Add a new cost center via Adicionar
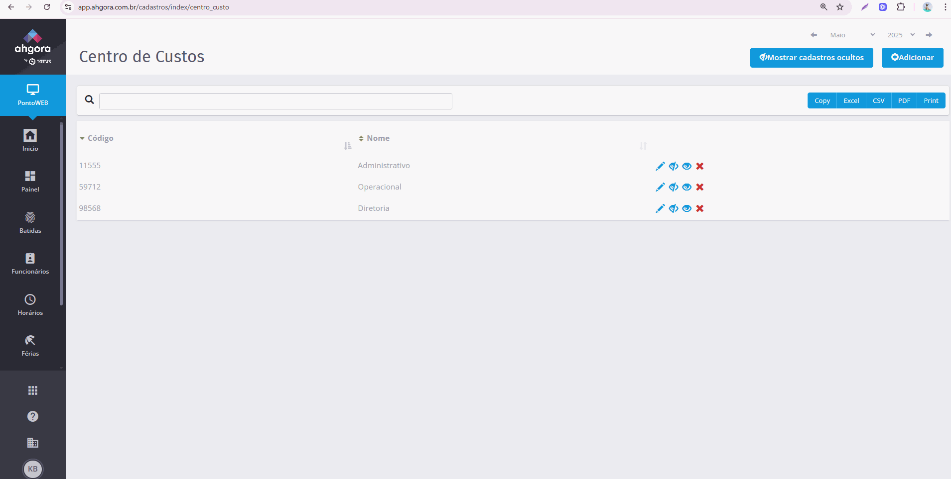 click(913, 58)
